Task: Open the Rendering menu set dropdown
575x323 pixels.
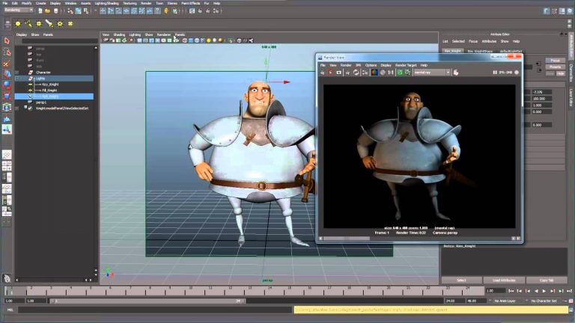Action: (x=18, y=10)
